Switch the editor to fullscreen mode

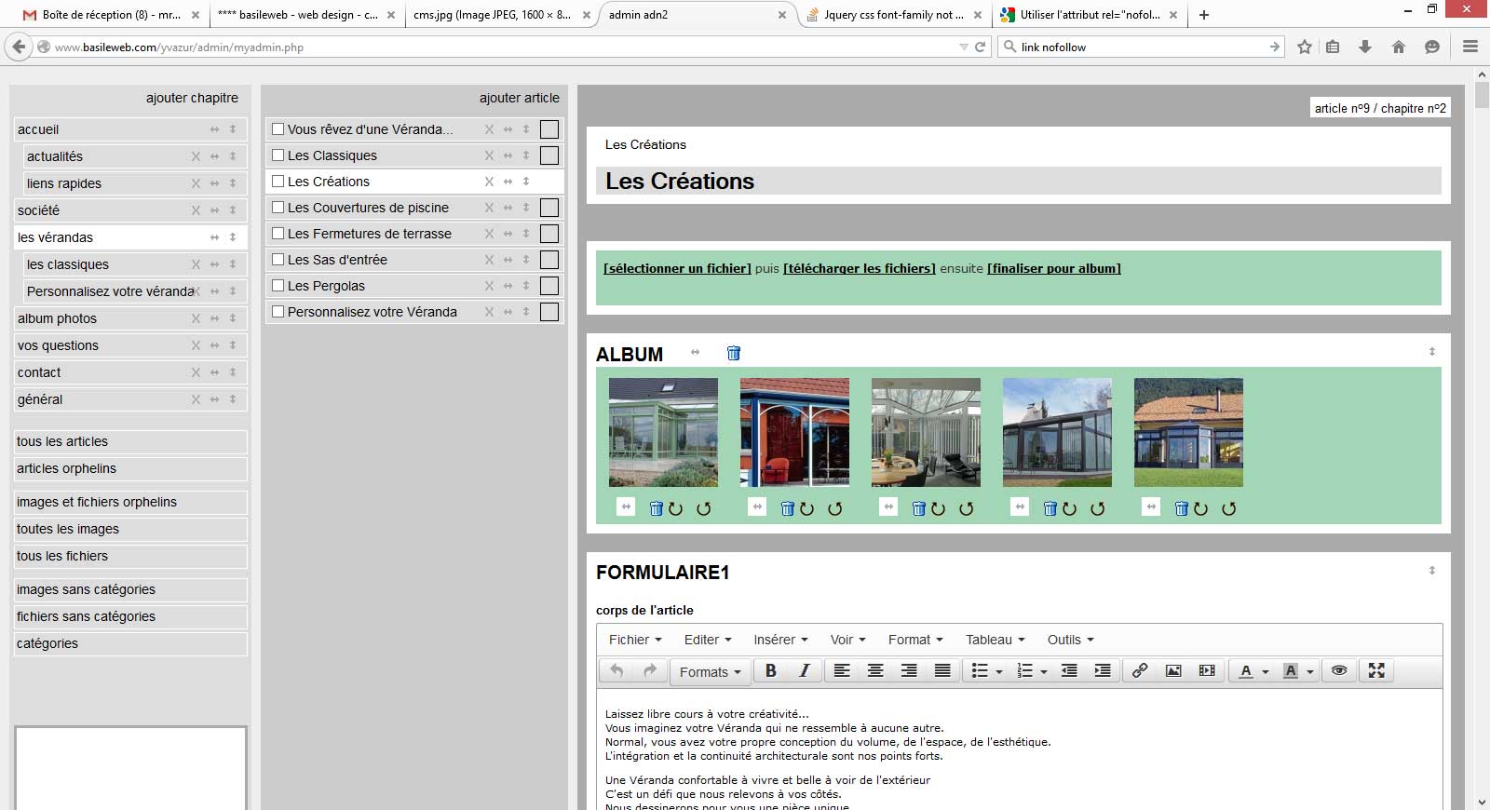click(1376, 670)
